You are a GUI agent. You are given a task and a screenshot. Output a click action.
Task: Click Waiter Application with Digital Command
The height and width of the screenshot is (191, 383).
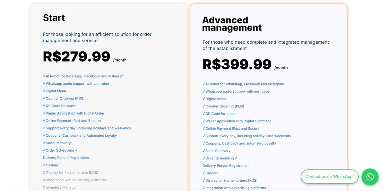[237, 121]
